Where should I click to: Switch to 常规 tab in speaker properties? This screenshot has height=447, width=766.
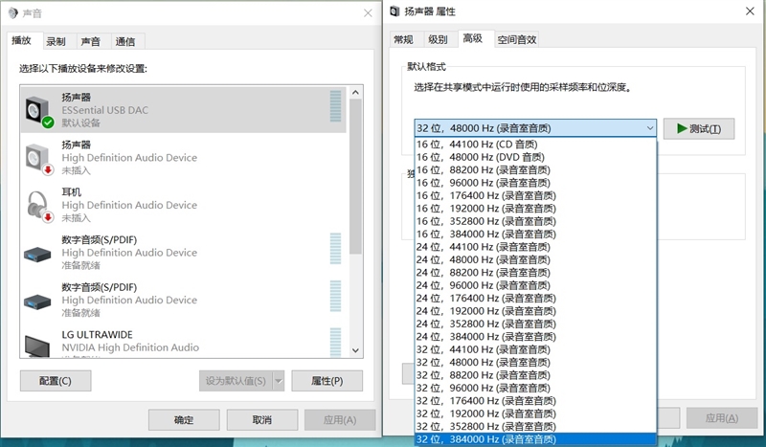pyautogui.click(x=403, y=40)
